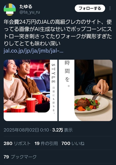The image size is (116, 165).
Task: View the movie theater popcorn image
Action: (31, 90)
